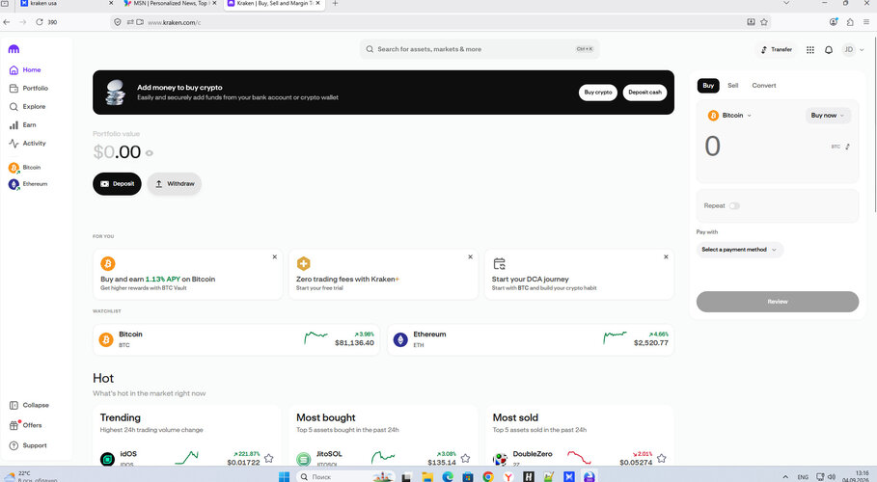The width and height of the screenshot is (877, 482).
Task: Select the Buy tab
Action: click(708, 86)
